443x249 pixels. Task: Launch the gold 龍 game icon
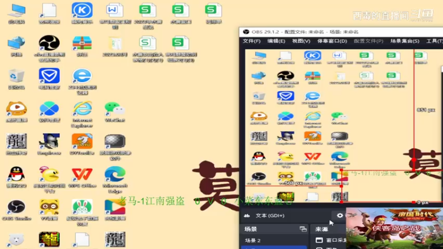coord(49,240)
